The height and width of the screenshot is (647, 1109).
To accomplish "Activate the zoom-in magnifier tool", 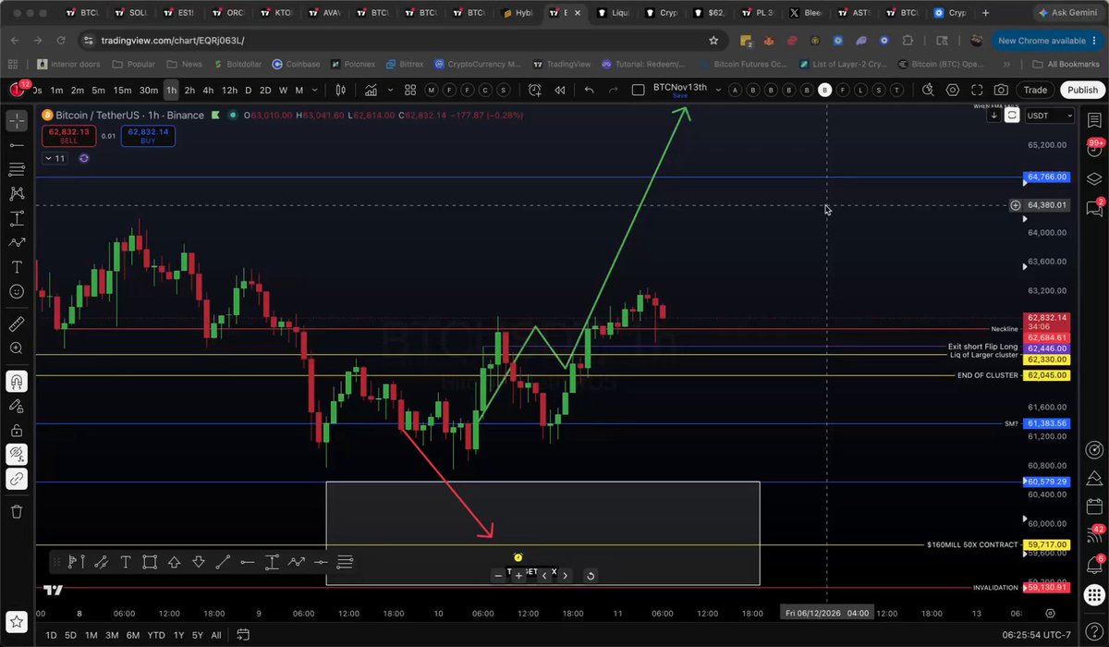I will pyautogui.click(x=17, y=348).
